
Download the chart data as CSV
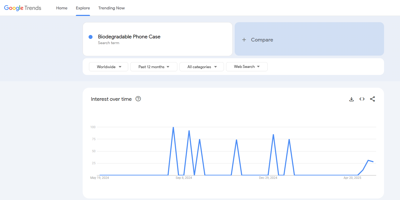pyautogui.click(x=352, y=99)
